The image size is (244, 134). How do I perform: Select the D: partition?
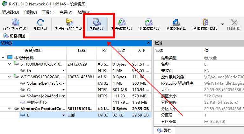coord(29,71)
